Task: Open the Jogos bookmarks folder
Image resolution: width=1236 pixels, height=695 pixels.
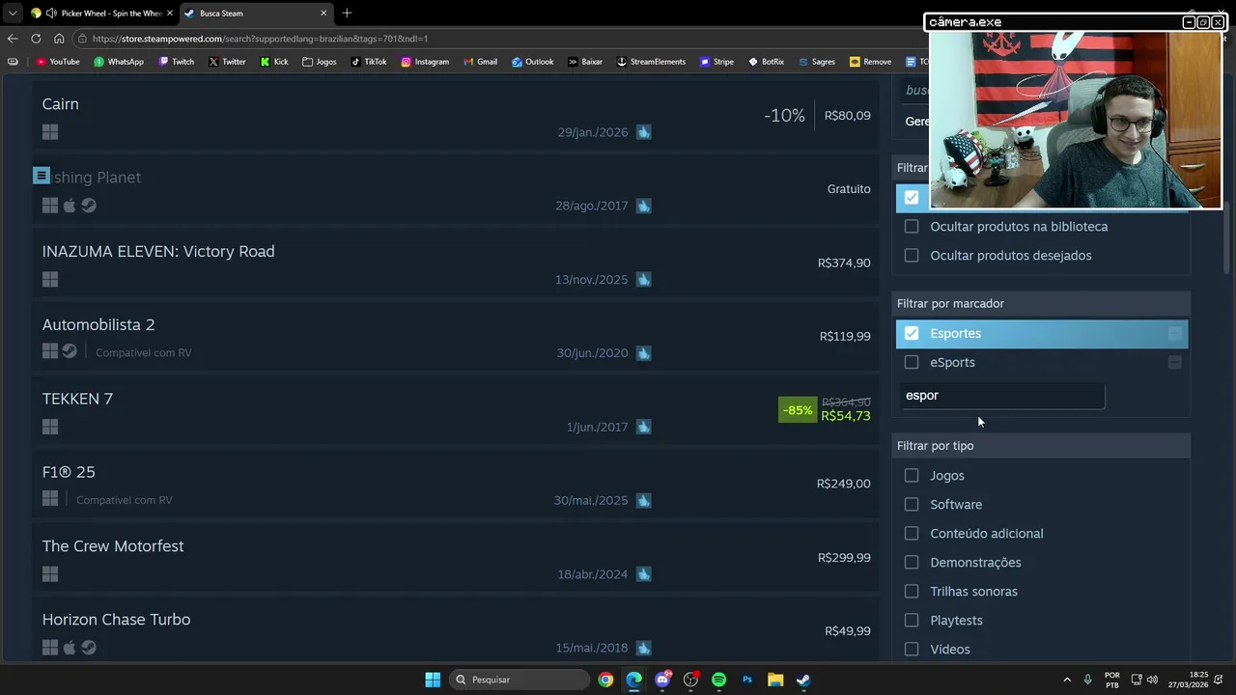Action: coord(319,62)
